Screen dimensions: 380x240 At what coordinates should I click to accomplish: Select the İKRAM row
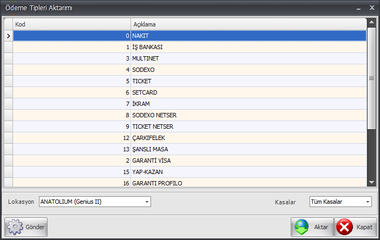190,104
